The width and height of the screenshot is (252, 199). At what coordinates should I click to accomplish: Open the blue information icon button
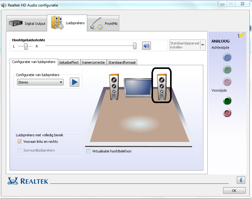[241, 180]
